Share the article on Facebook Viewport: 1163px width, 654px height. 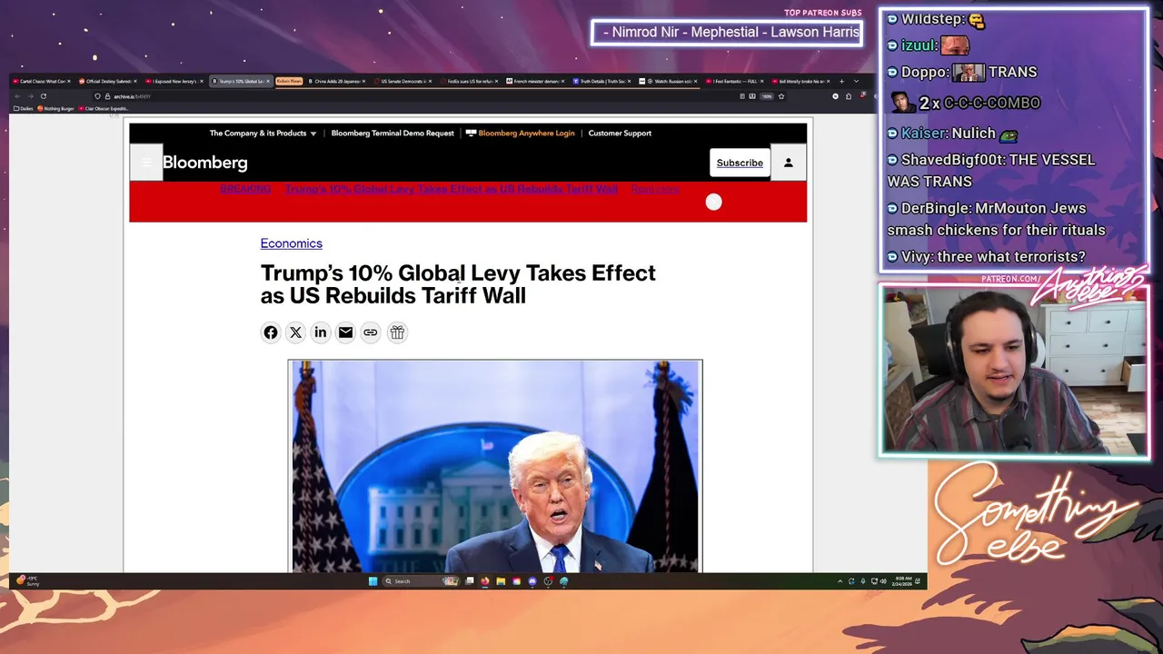[271, 332]
